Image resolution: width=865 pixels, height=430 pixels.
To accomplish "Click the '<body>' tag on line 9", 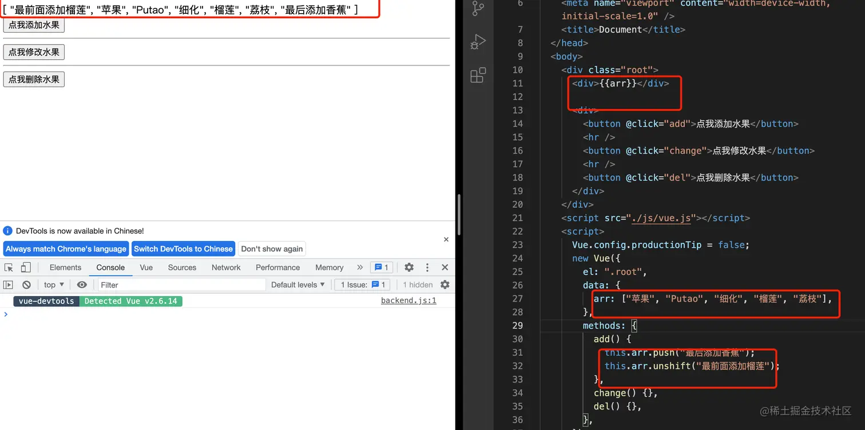I will tap(566, 57).
